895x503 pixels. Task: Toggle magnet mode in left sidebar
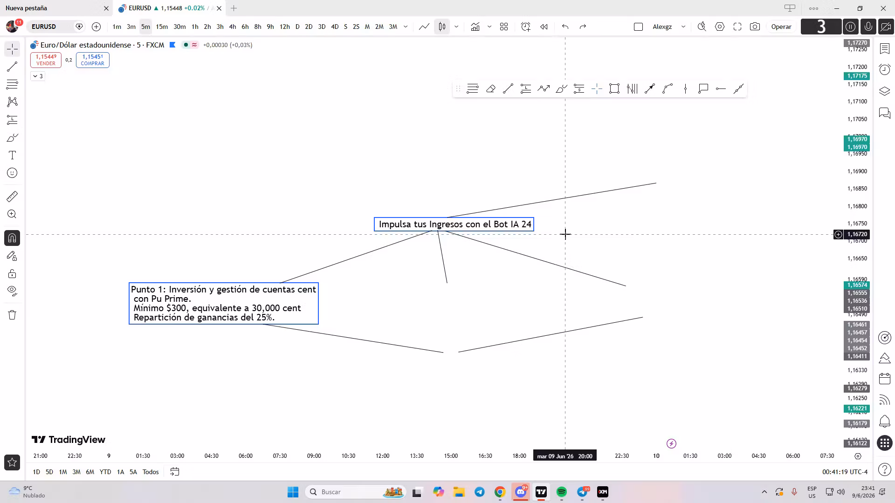12,238
